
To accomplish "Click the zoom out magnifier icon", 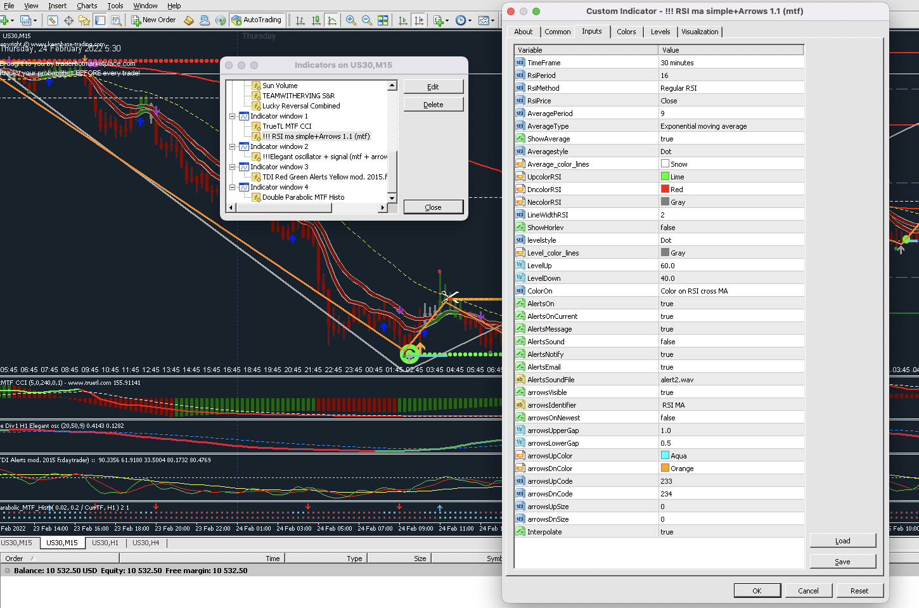I will point(366,20).
